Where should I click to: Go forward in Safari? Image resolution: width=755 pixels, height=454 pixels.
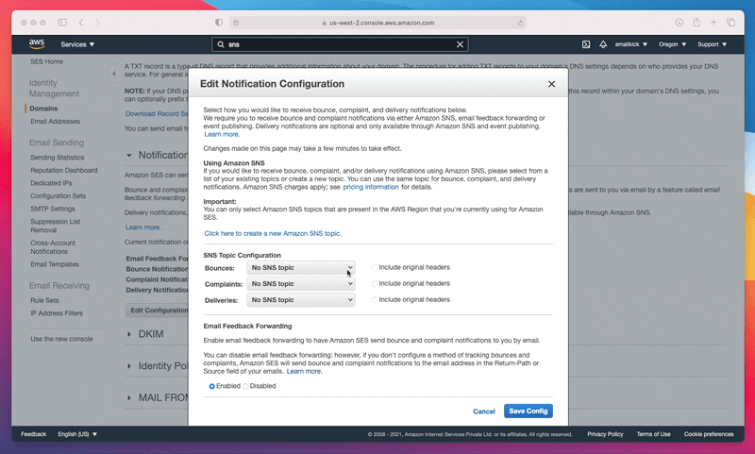97,22
